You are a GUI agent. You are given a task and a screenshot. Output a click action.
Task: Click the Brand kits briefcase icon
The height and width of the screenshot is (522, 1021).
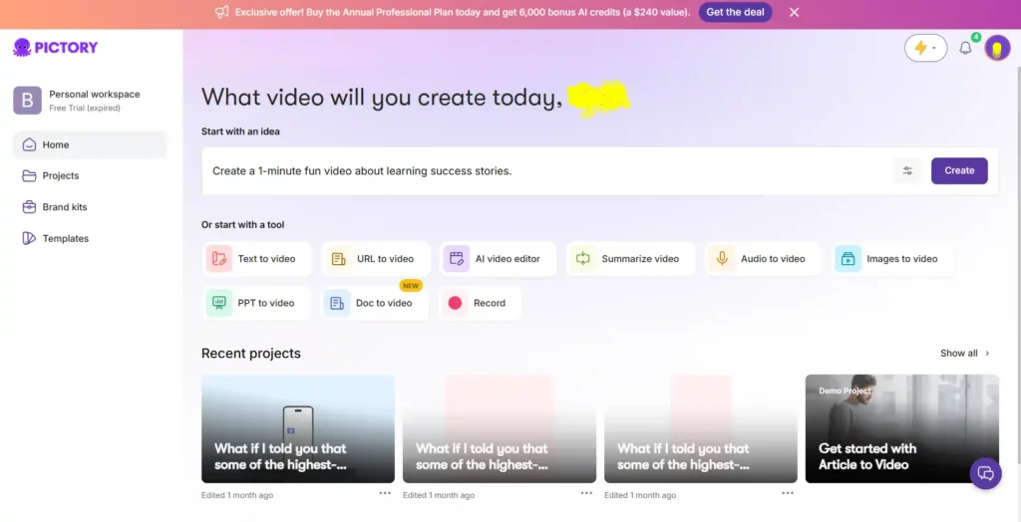(x=29, y=207)
